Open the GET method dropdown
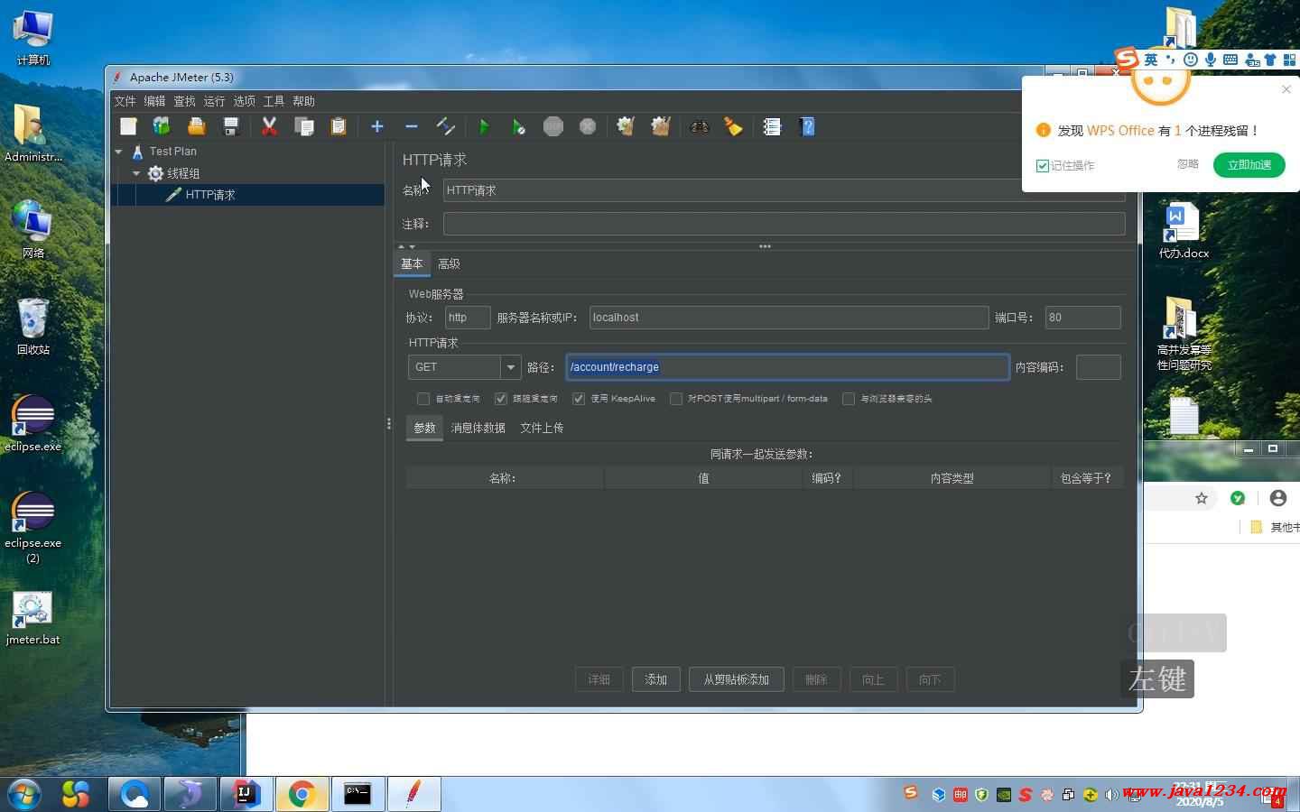Screen dimensions: 1300x812 coord(511,367)
